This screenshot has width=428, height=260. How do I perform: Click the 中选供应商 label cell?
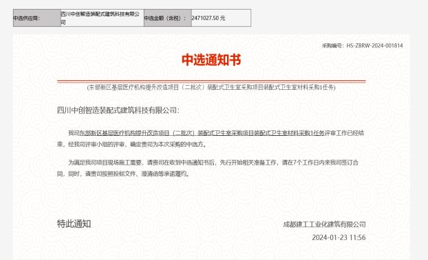click(37, 18)
